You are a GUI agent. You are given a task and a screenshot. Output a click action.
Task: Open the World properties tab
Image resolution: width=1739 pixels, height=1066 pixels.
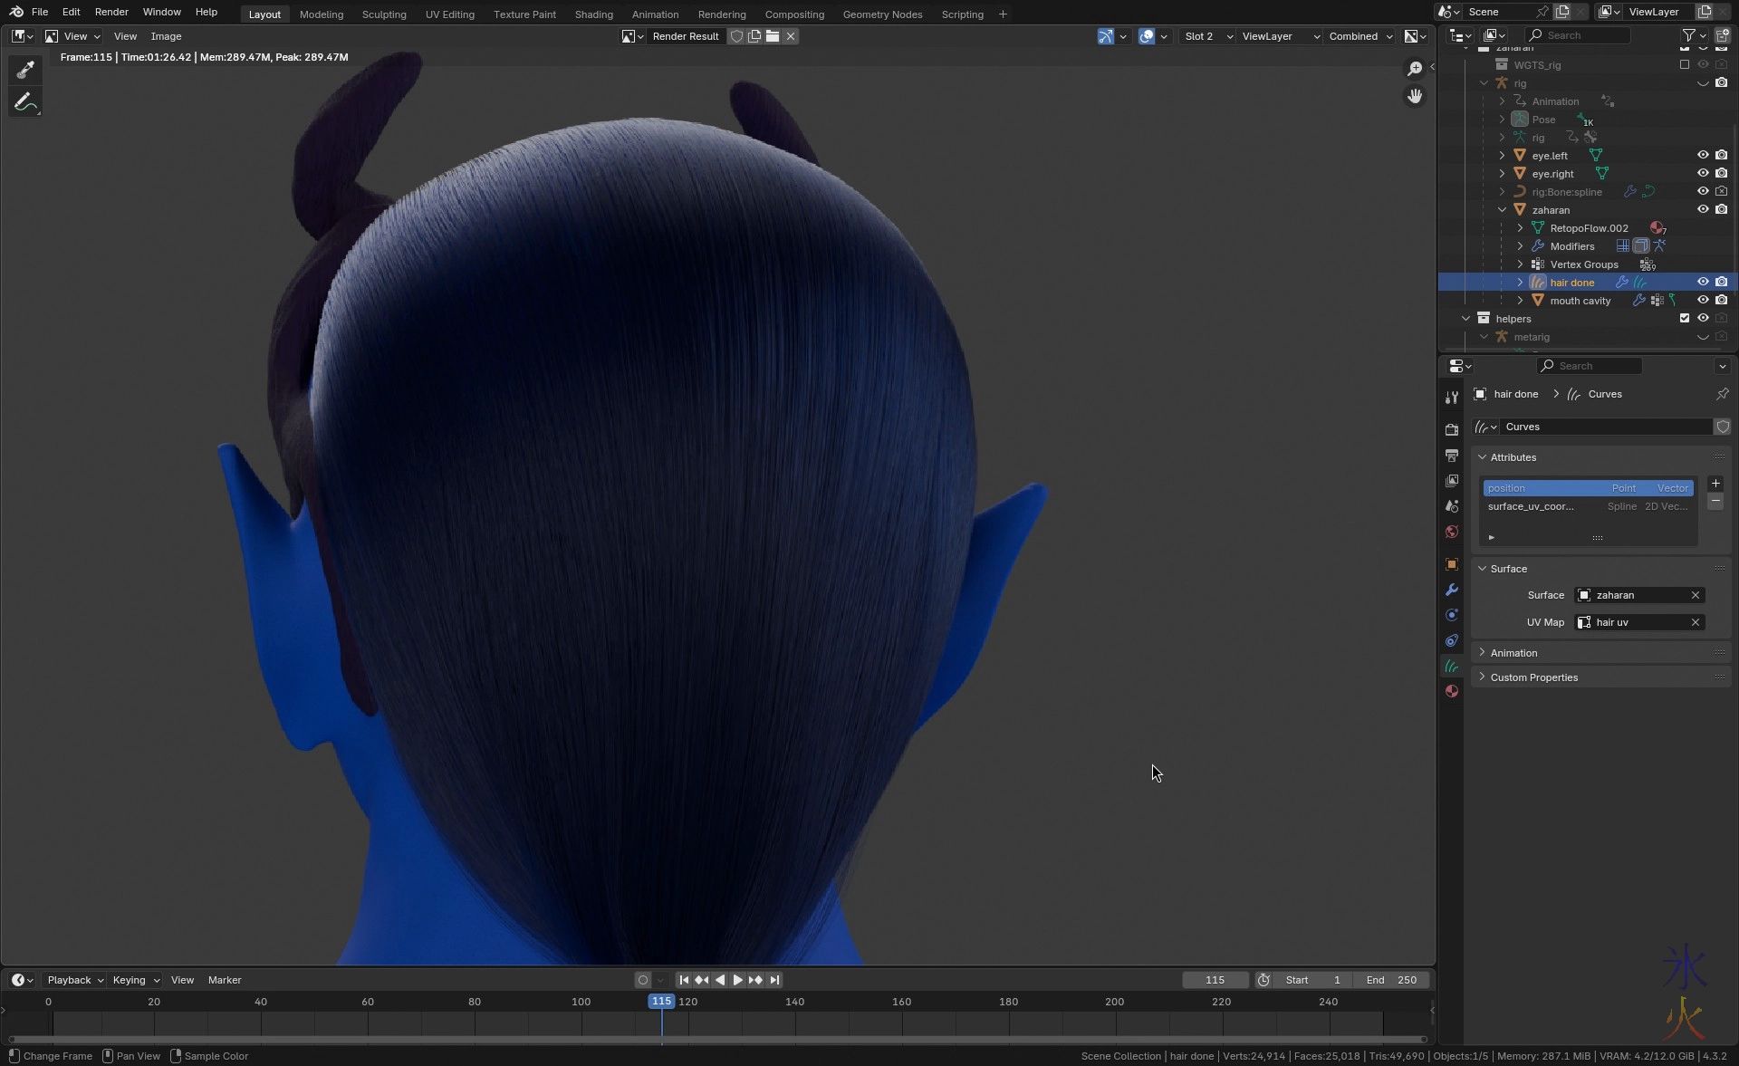1452,532
